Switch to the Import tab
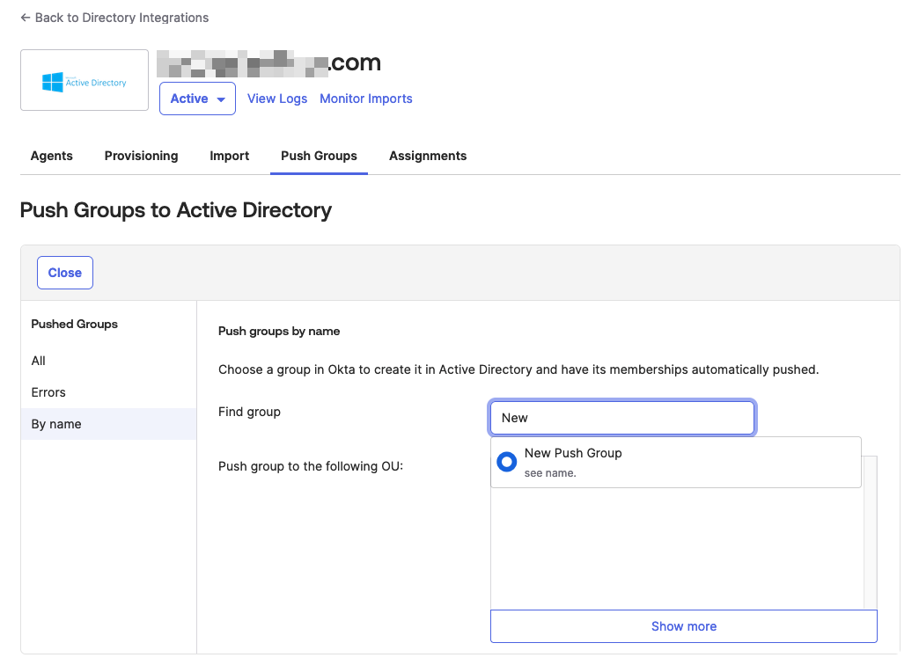919x665 pixels. (229, 156)
